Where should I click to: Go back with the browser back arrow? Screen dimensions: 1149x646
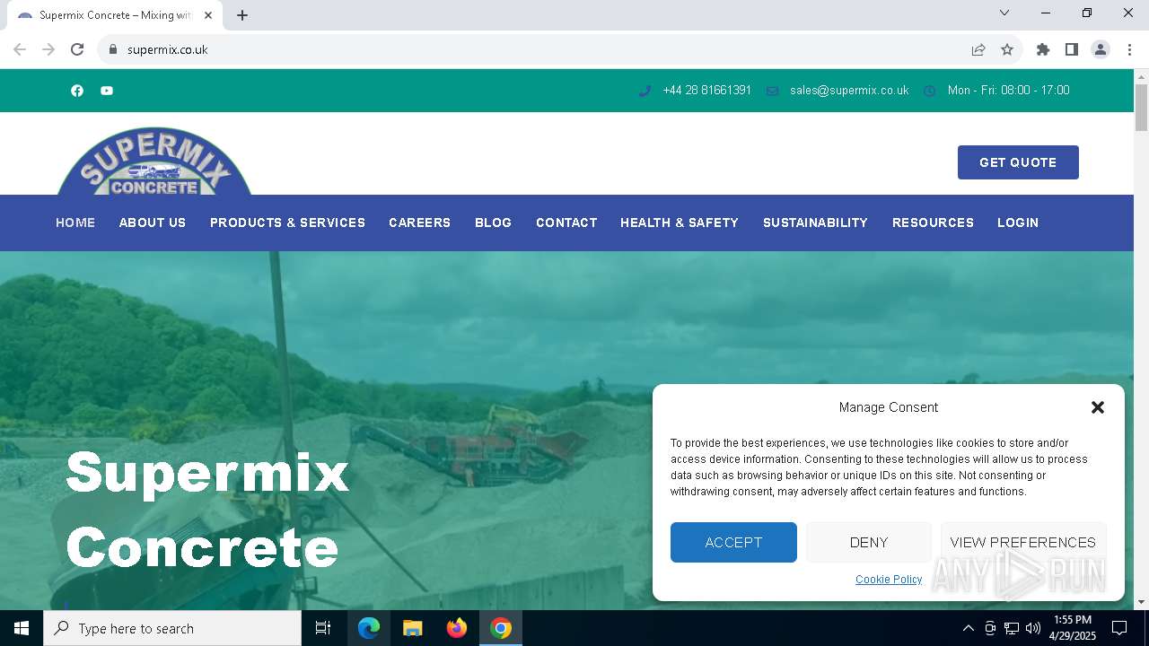pos(20,49)
